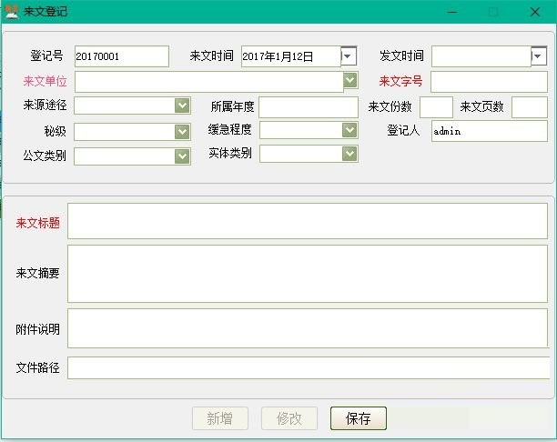Focus the 来文页数 input field
The height and width of the screenshot is (442, 557).
530,106
